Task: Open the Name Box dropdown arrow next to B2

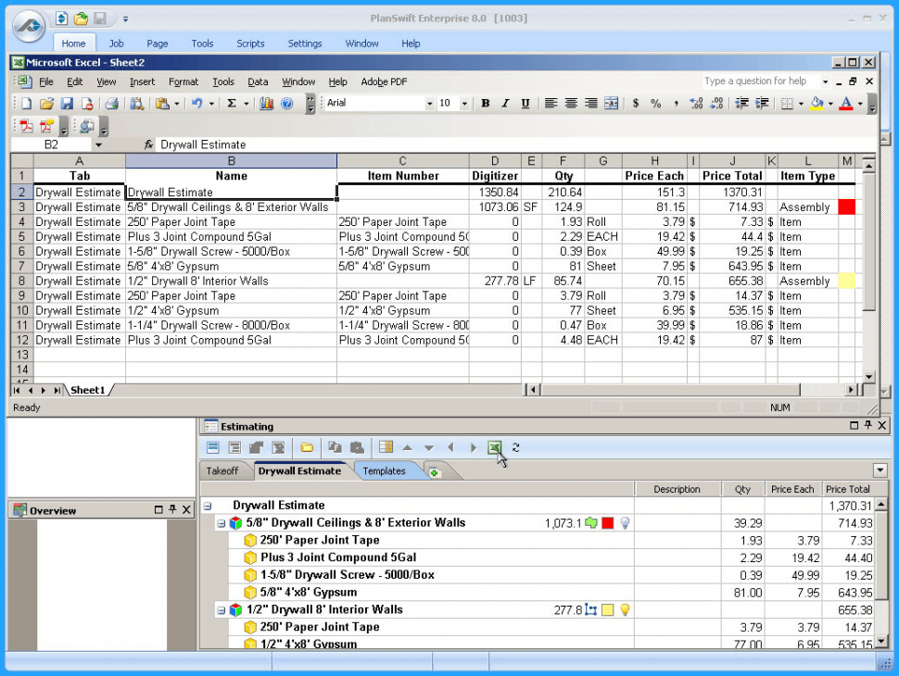Action: click(x=98, y=145)
